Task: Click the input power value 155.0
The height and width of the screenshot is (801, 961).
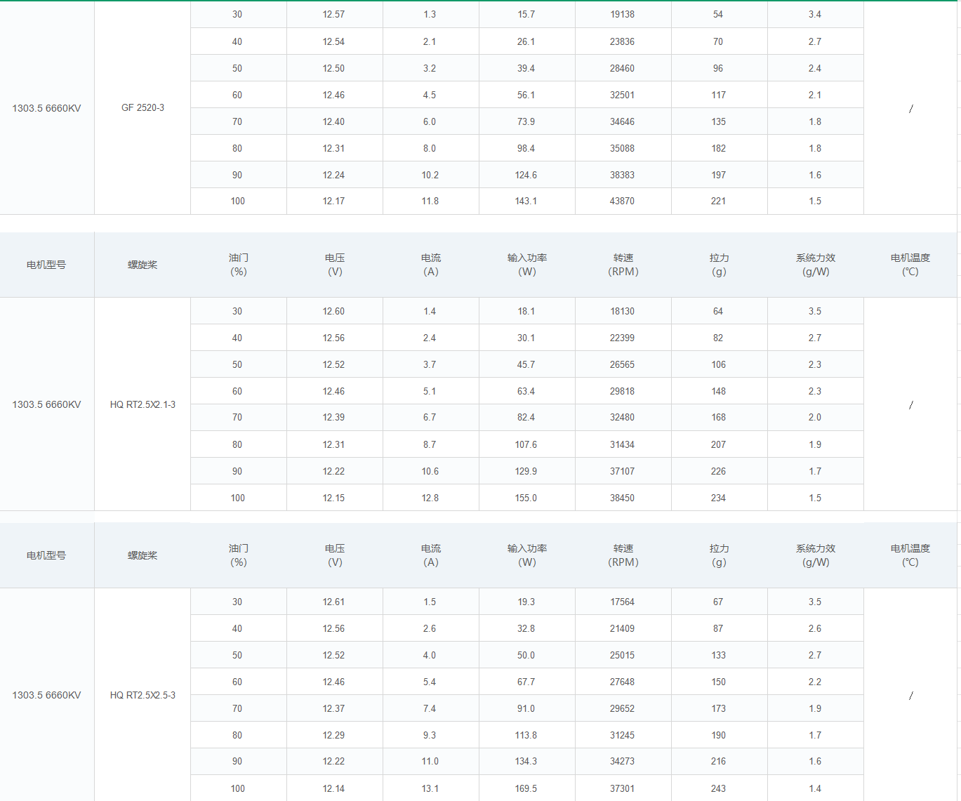Action: coord(526,498)
